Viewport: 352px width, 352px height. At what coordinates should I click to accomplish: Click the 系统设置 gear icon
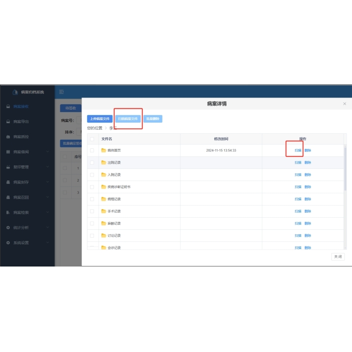pyautogui.click(x=8, y=242)
